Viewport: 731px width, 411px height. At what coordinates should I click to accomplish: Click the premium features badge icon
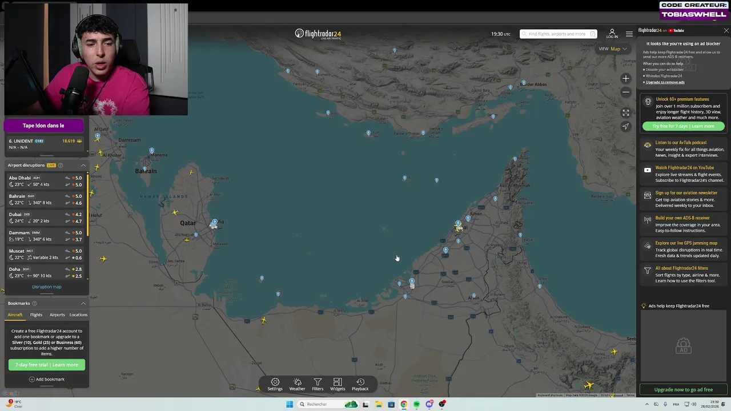[648, 102]
